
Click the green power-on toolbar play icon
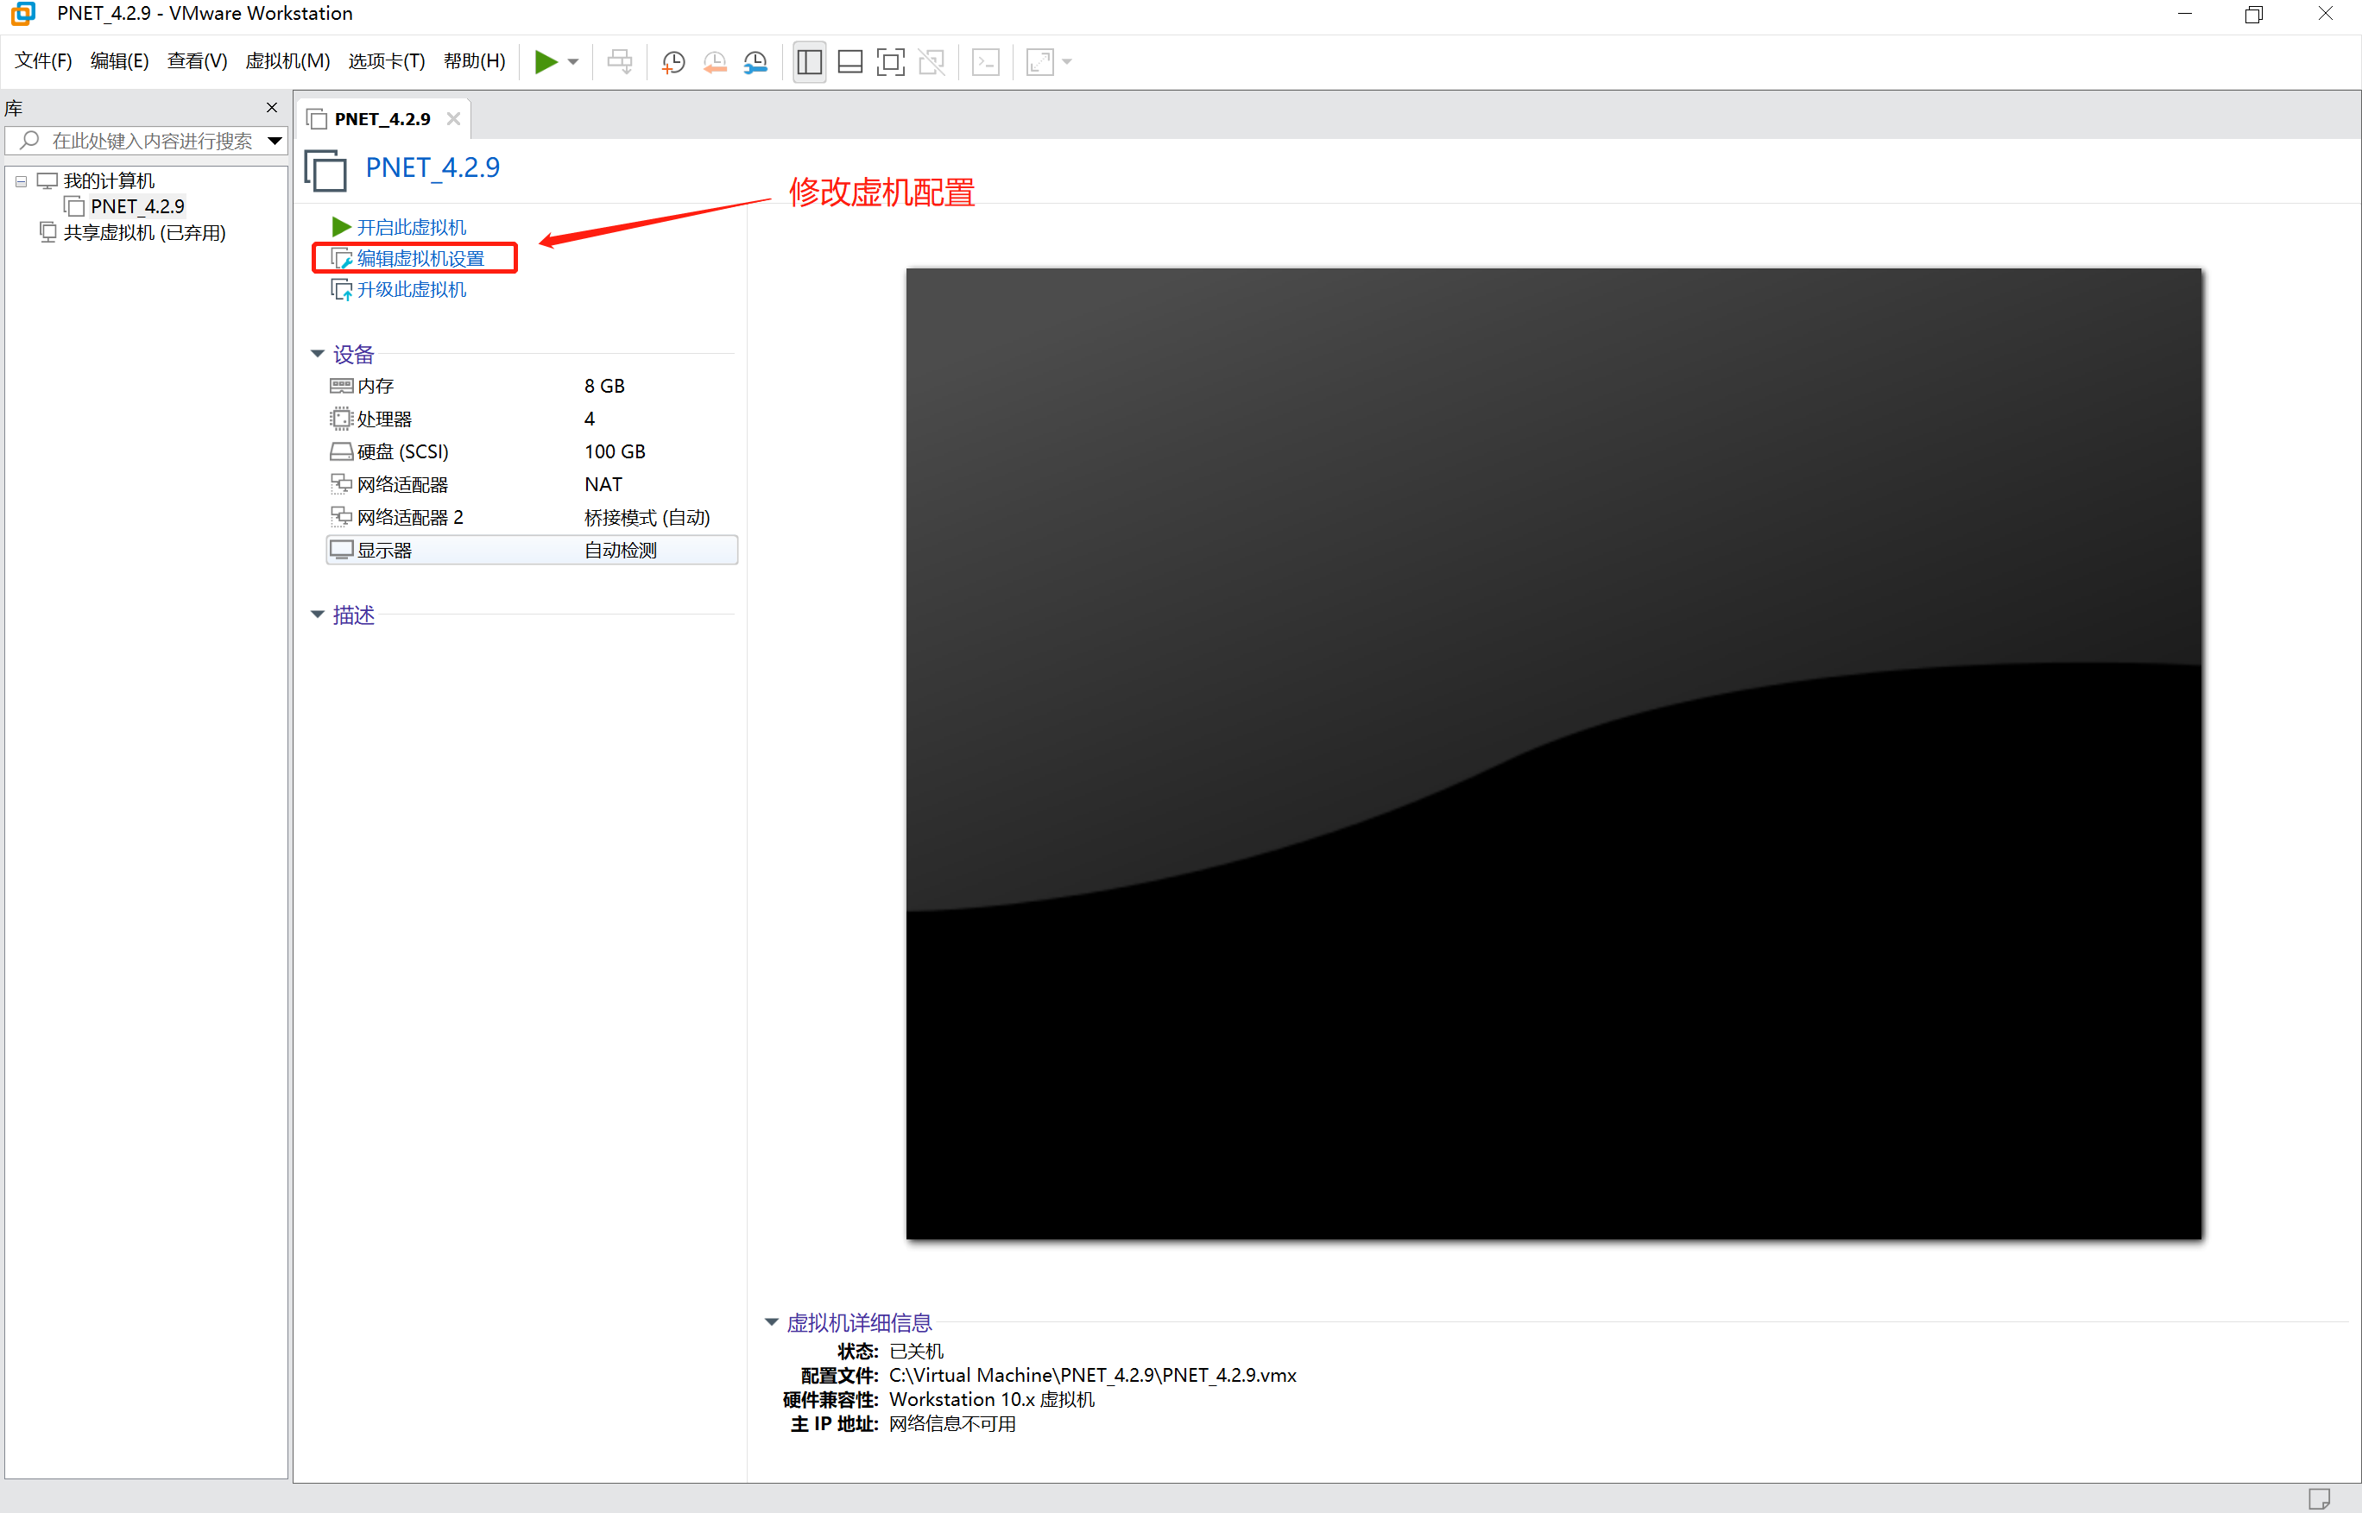pyautogui.click(x=546, y=62)
